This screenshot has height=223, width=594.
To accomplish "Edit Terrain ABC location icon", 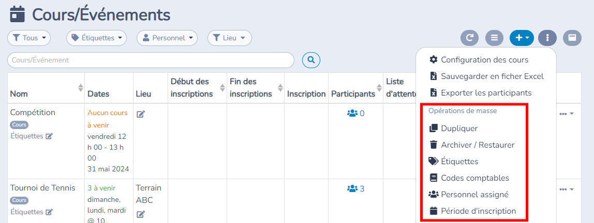I will 141,214.
